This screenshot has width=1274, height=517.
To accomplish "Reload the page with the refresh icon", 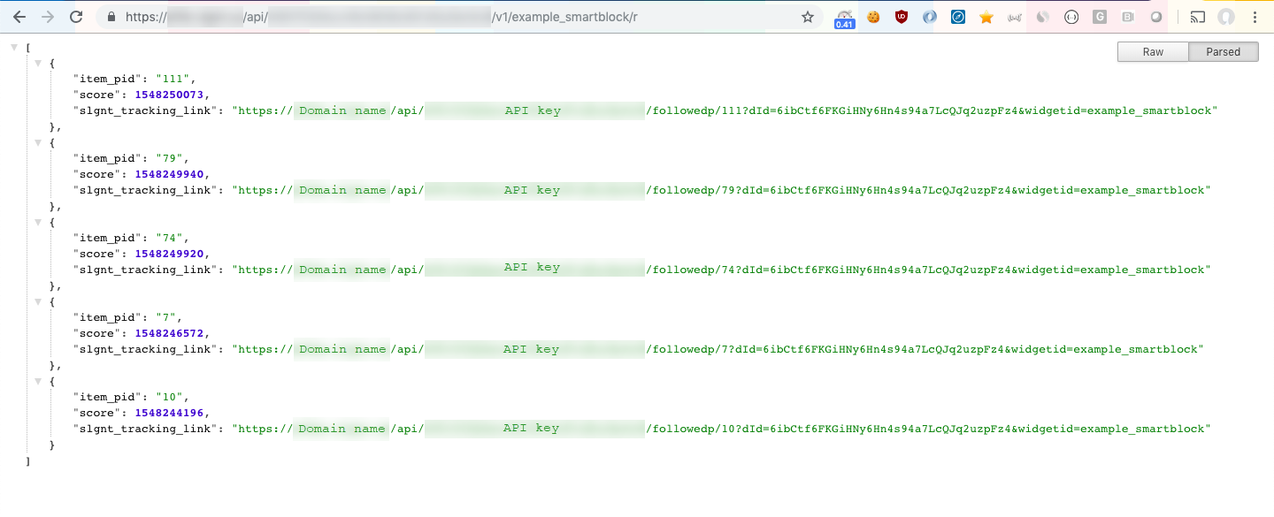I will tap(76, 17).
